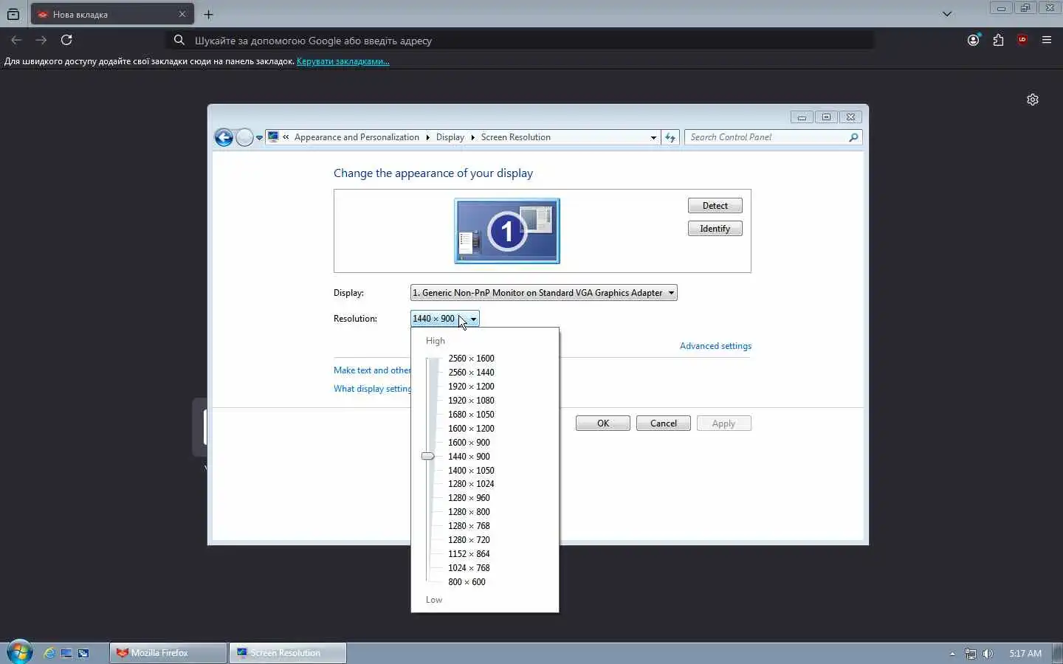
Task: Select the Screen Resolution breadcrumb
Action: (515, 137)
